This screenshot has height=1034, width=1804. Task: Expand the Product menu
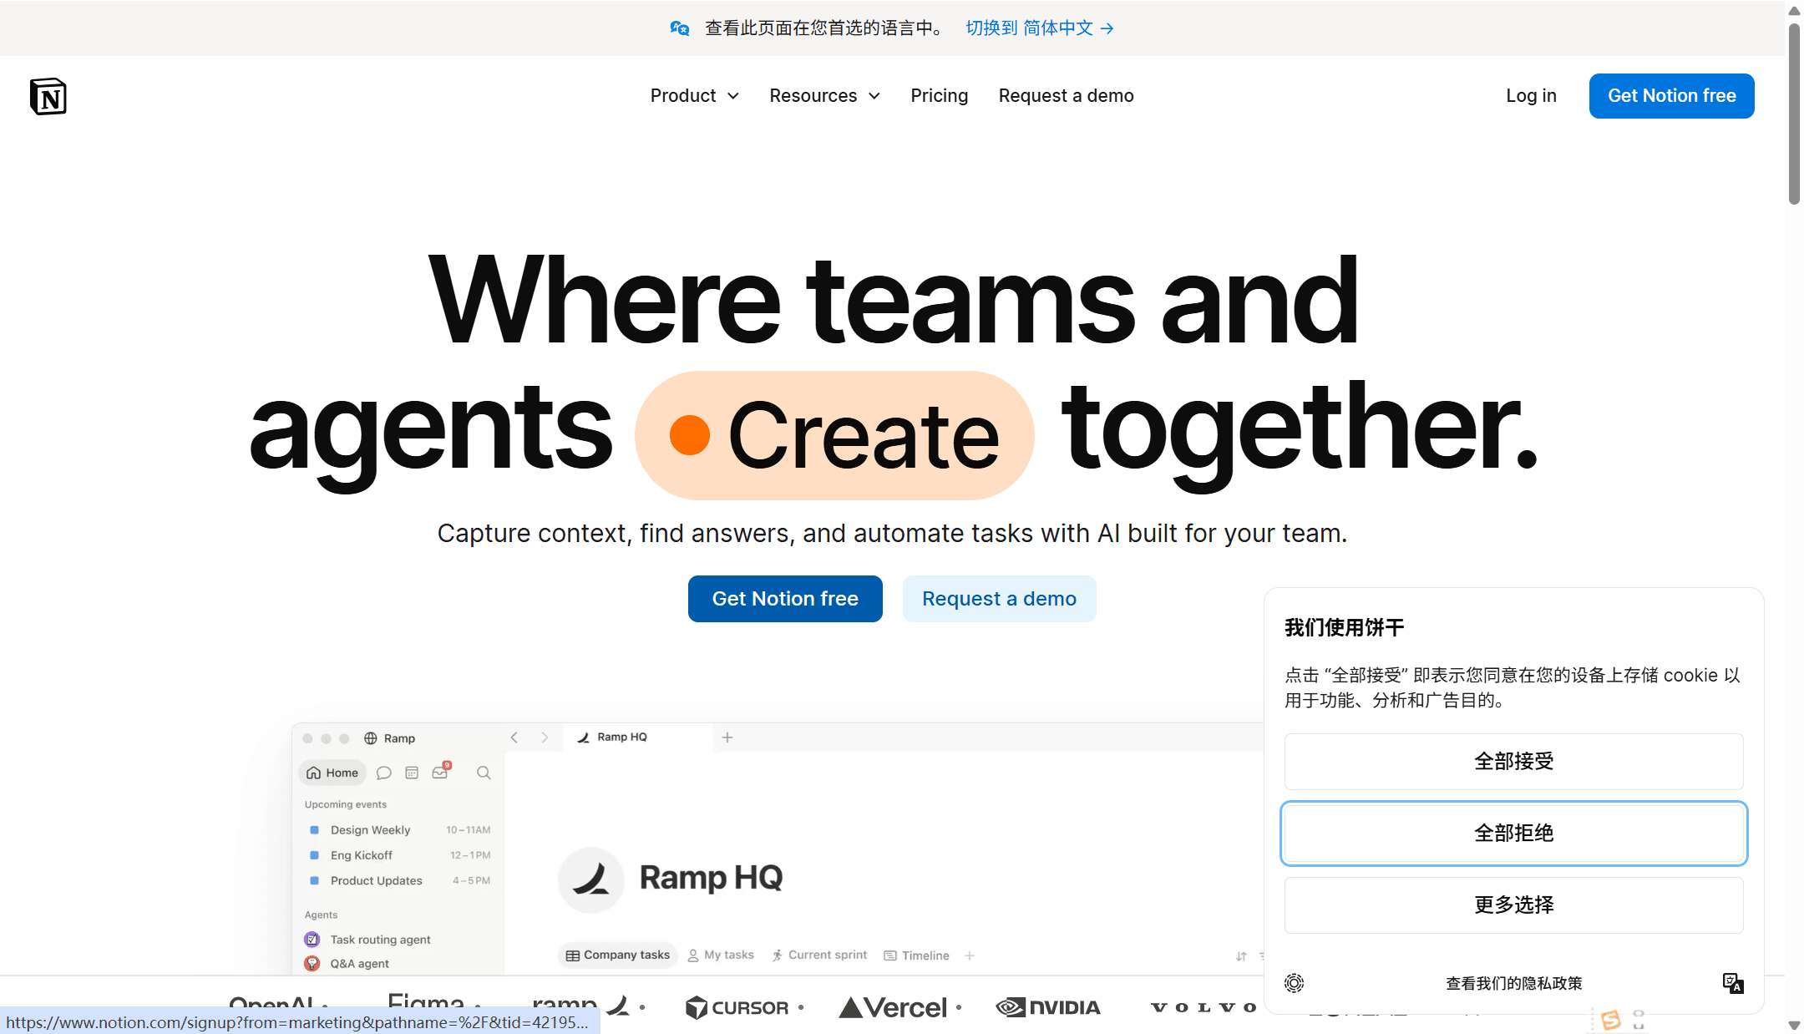[695, 96]
